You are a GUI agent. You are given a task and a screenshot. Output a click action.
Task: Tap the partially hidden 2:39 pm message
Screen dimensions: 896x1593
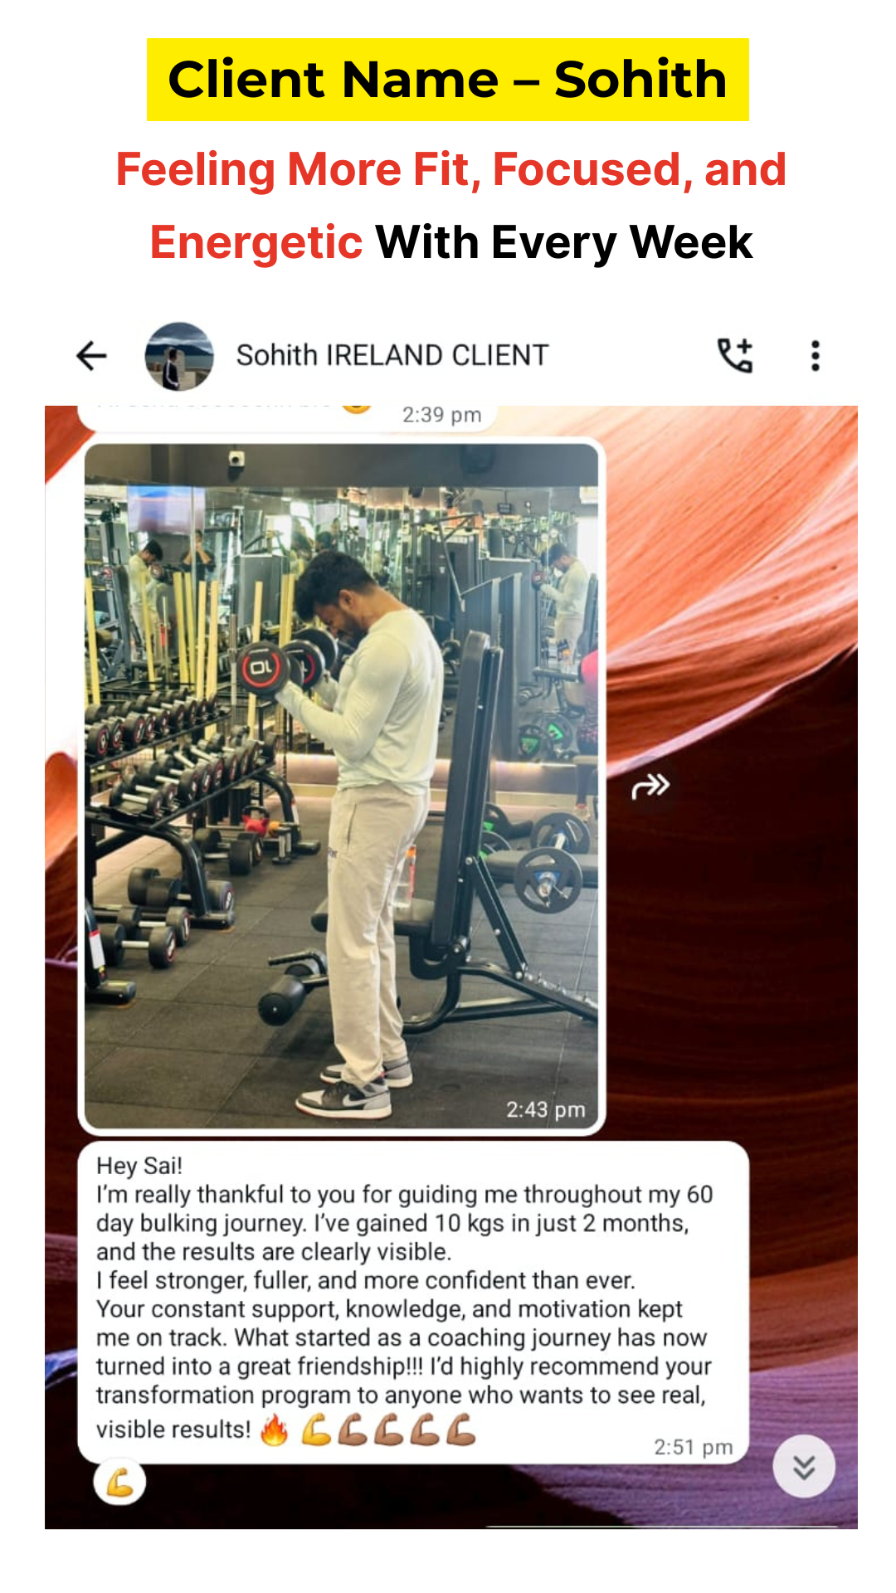[x=286, y=415]
